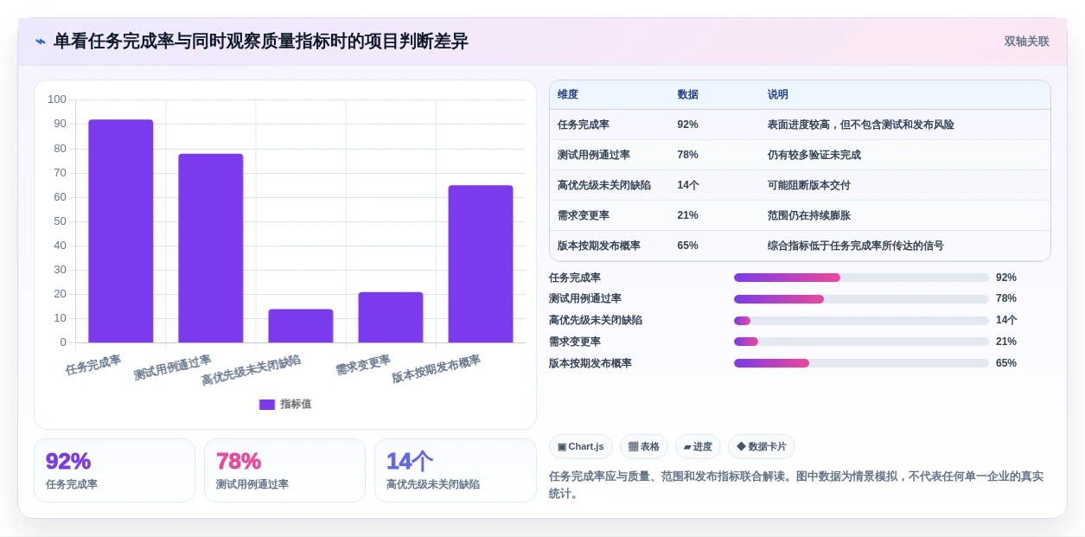Click the 21% value in table

(x=688, y=215)
